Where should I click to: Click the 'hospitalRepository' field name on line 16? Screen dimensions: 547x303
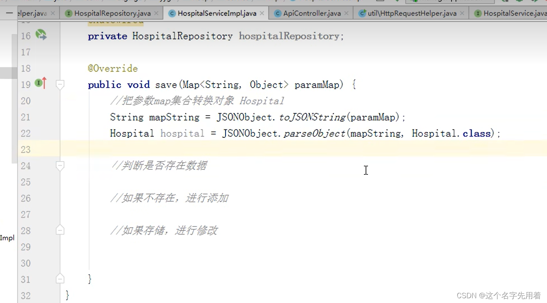point(289,36)
